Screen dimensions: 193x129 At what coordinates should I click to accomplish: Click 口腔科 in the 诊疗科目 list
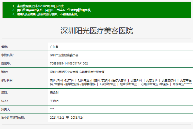coord(96,80)
